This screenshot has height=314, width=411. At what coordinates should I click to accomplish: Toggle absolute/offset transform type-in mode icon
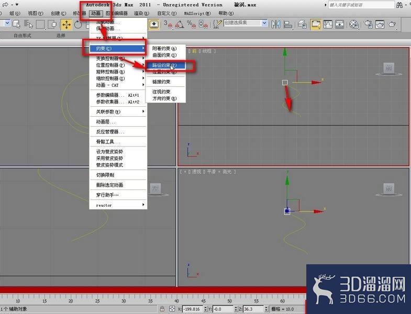pyautogui.click(x=172, y=309)
